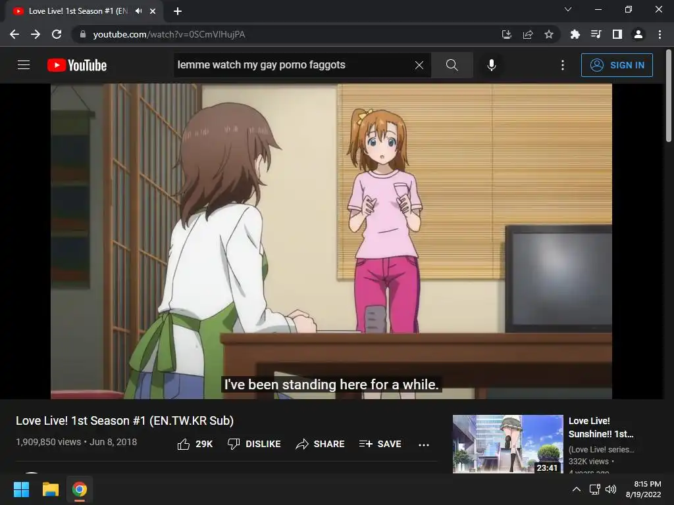The width and height of the screenshot is (674, 505).
Task: Open the YouTube hamburger guide menu
Action: [24, 65]
